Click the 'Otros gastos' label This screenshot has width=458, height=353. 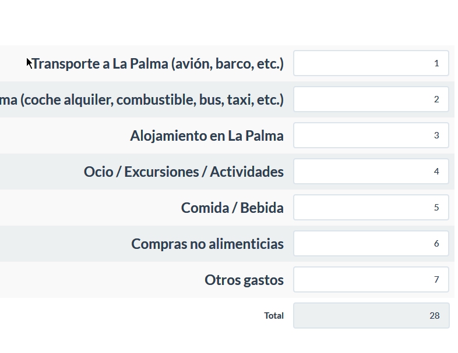(244, 280)
